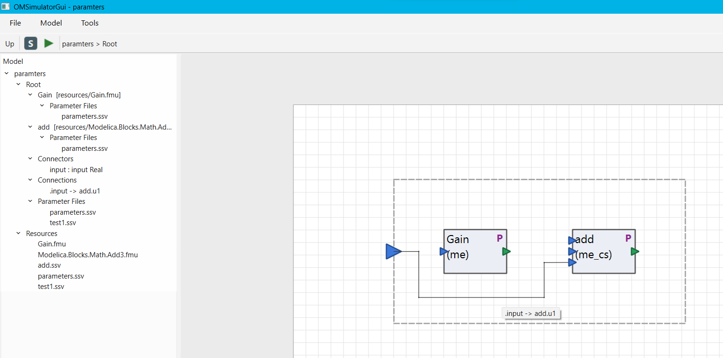Click the purple P on Gain block
This screenshot has height=358, width=723.
tap(500, 238)
